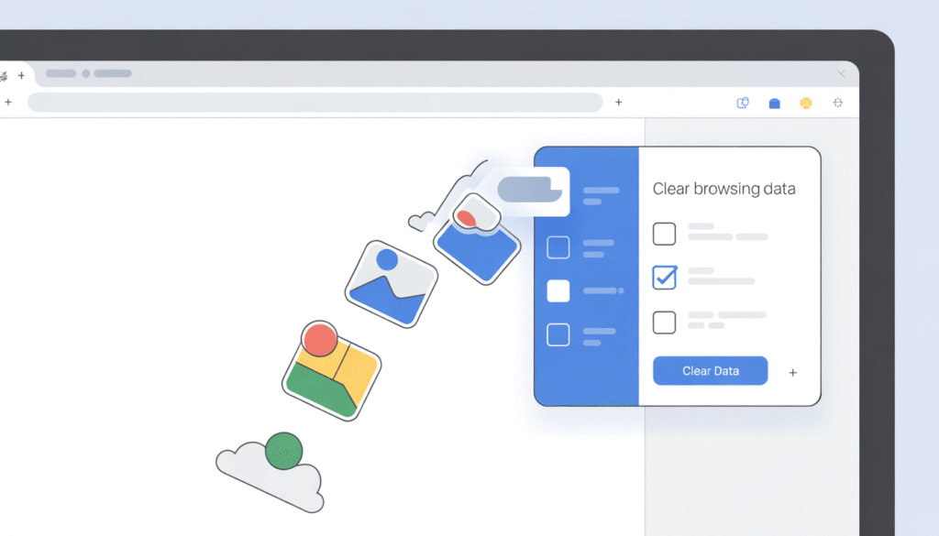939x536 pixels.
Task: Tick the top outlined checkbox in blue sidebar
Action: (x=558, y=247)
